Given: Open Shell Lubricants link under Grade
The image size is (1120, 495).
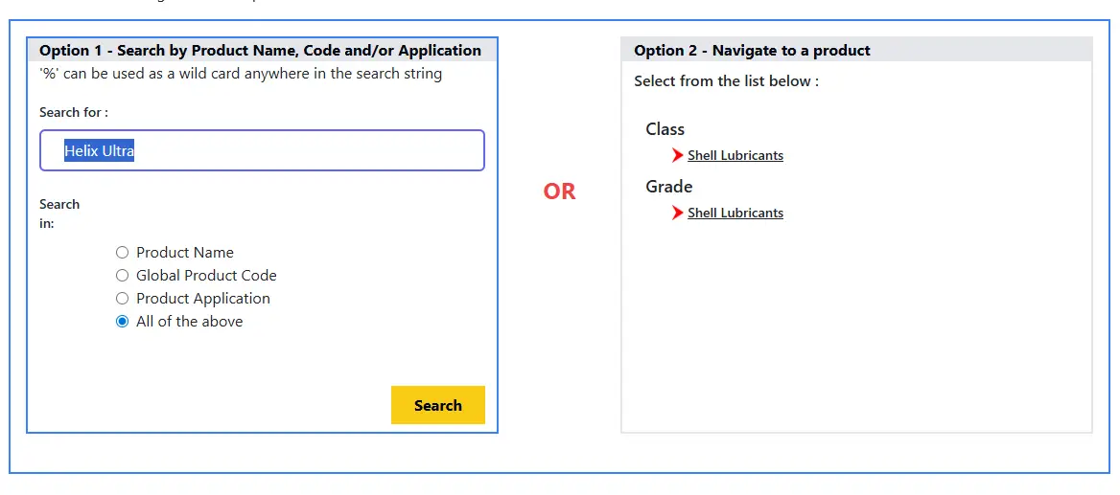Looking at the screenshot, I should coord(735,214).
